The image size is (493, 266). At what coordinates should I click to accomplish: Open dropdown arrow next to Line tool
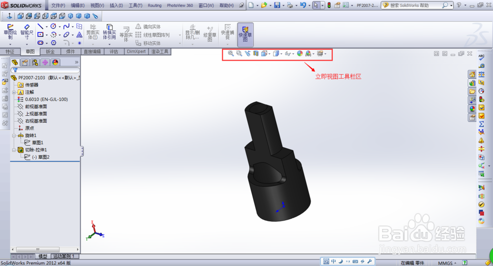(x=46, y=27)
